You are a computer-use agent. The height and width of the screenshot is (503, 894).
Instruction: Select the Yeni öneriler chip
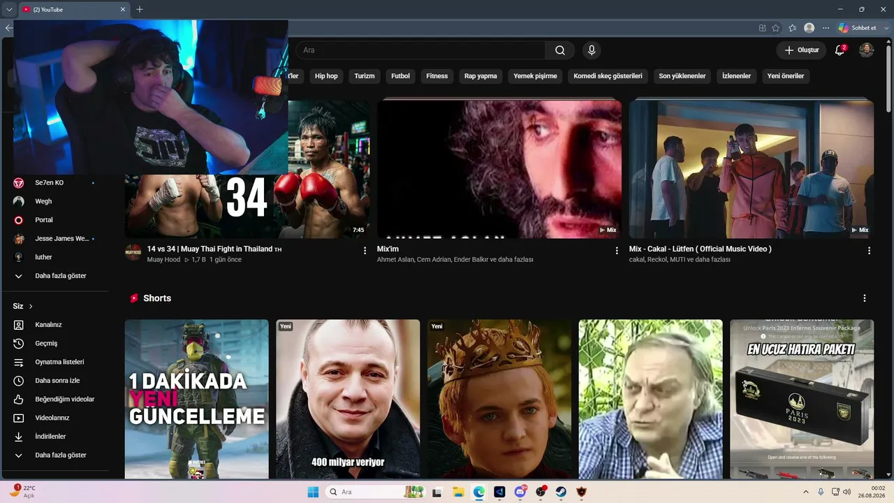(786, 76)
